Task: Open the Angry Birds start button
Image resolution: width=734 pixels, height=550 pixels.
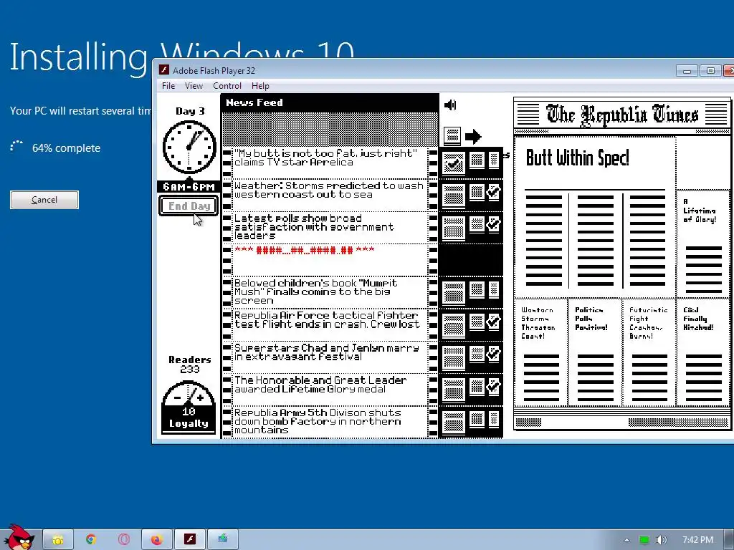Action: tap(19, 537)
